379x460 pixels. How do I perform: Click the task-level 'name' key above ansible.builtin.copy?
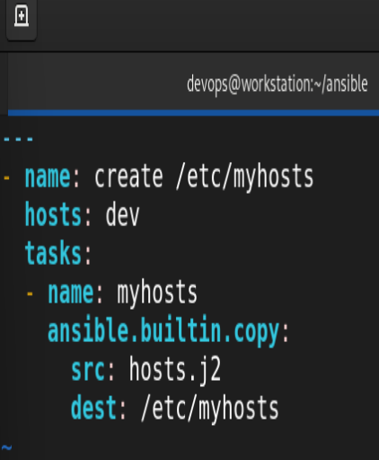coord(71,293)
